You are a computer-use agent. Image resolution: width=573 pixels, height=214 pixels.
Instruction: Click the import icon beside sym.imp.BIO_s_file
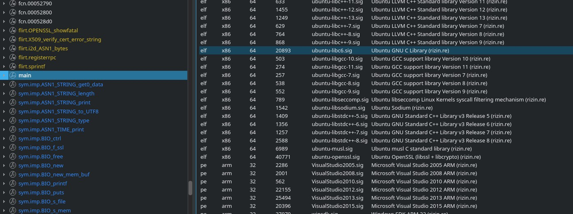click(x=13, y=201)
